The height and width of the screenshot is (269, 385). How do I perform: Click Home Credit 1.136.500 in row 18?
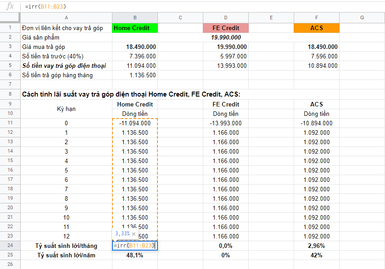pos(135,190)
